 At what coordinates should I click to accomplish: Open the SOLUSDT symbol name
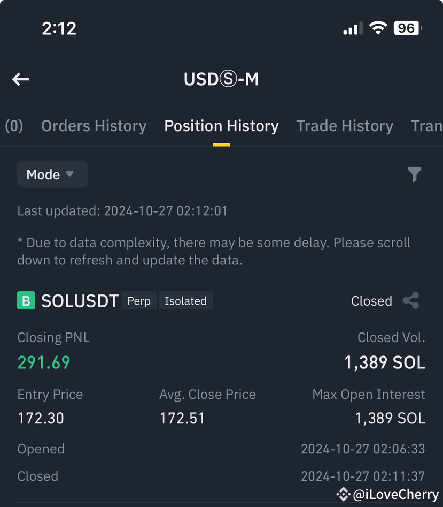(x=80, y=301)
